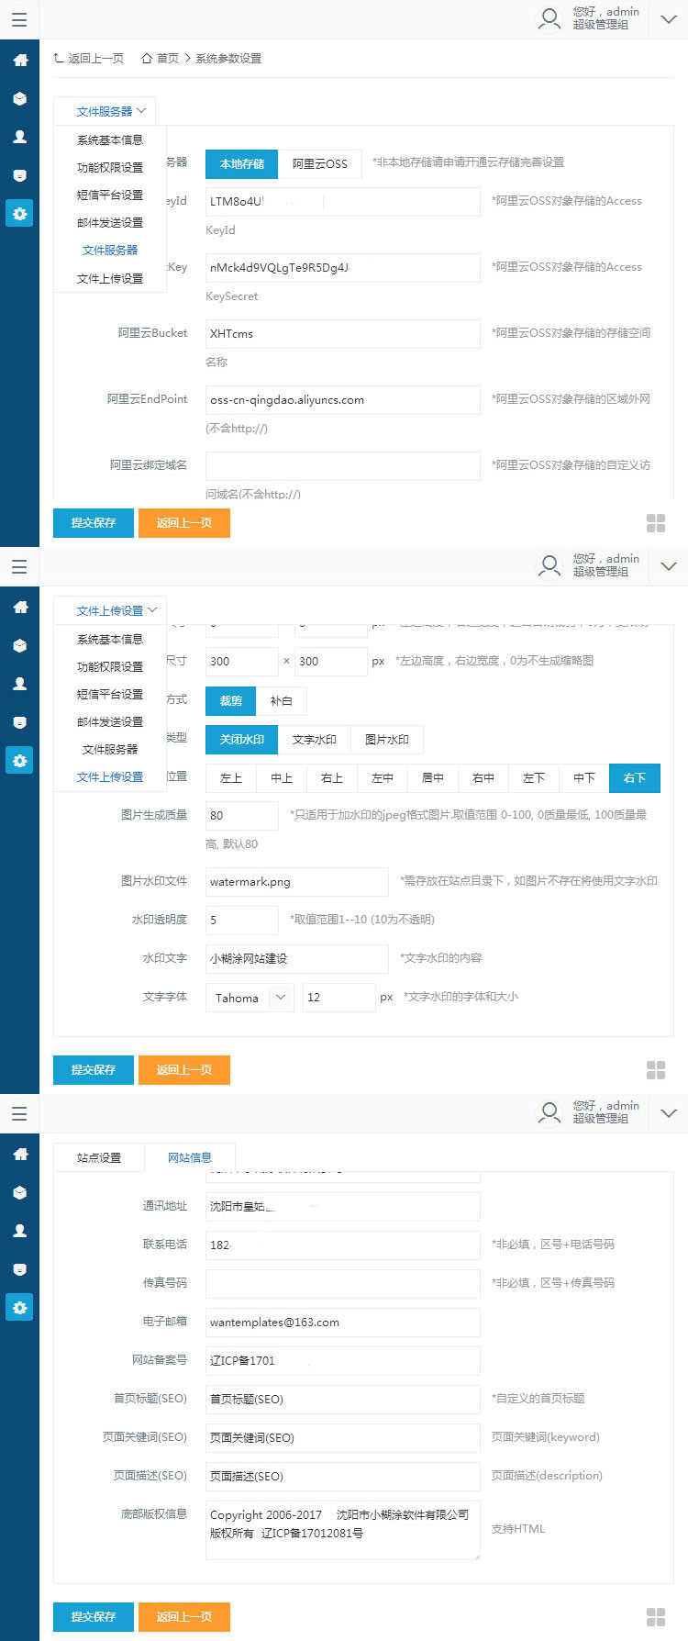
Task: Click cube sidebar icon on the 网站信息 page
Action: tap(19, 1192)
